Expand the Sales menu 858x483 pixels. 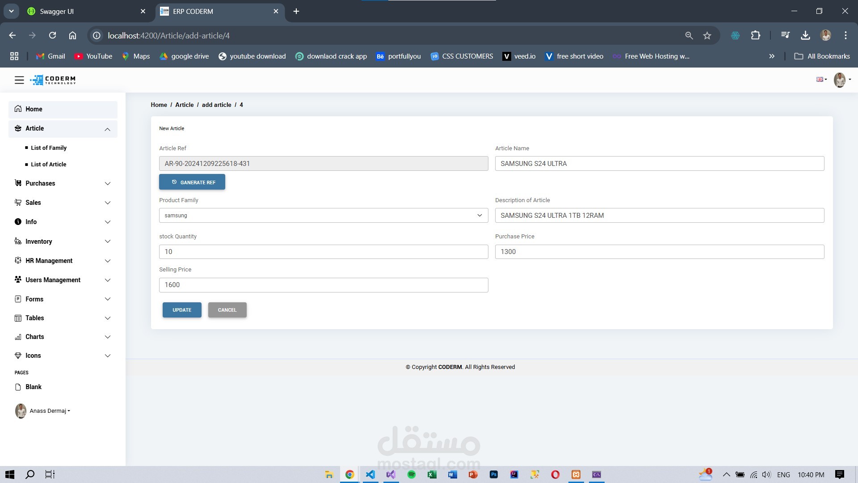[x=63, y=203]
